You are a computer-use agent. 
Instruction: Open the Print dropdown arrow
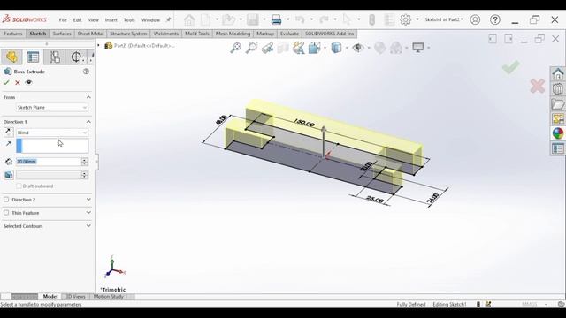coord(287,19)
